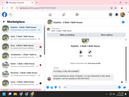Open the three-dot options on Erica chat

click(37, 47)
